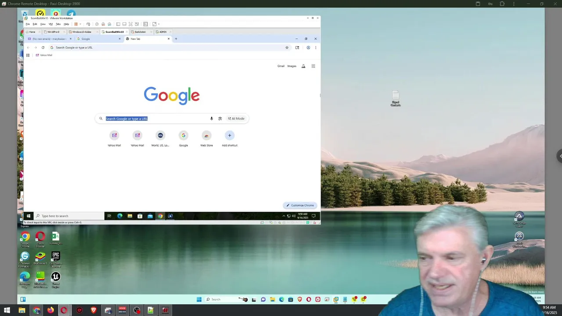Open the BlueStacks 5 desktop shortcut
Viewport: 562px width, 316px height.
(x=40, y=258)
